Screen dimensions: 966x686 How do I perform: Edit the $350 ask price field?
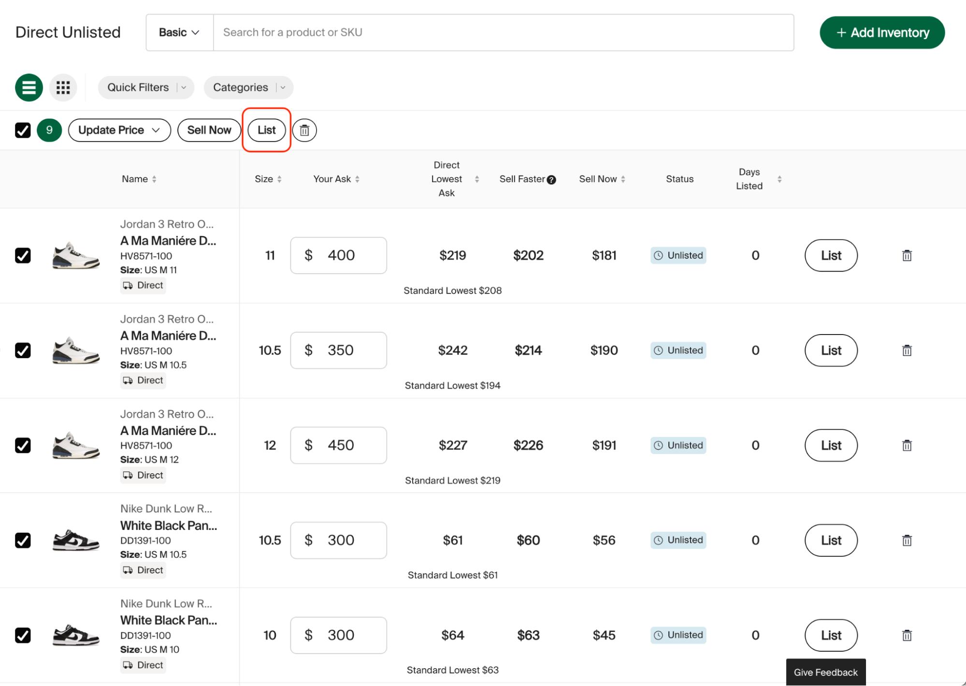click(338, 350)
